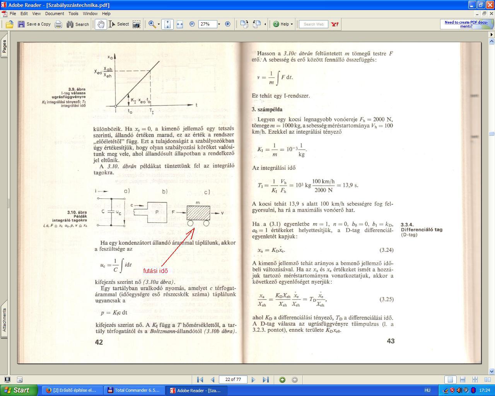The width and height of the screenshot is (495, 396).
Task: Click the full screen view icon in status bar
Action: 7,379
